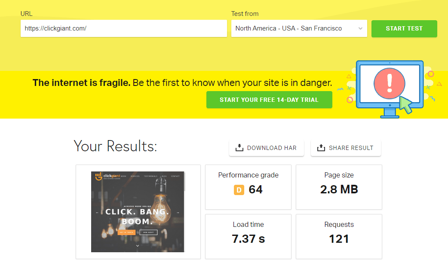The image size is (448, 272).
Task: Click START YOUR FREE 14-DAY TRIAL
Action: click(269, 99)
